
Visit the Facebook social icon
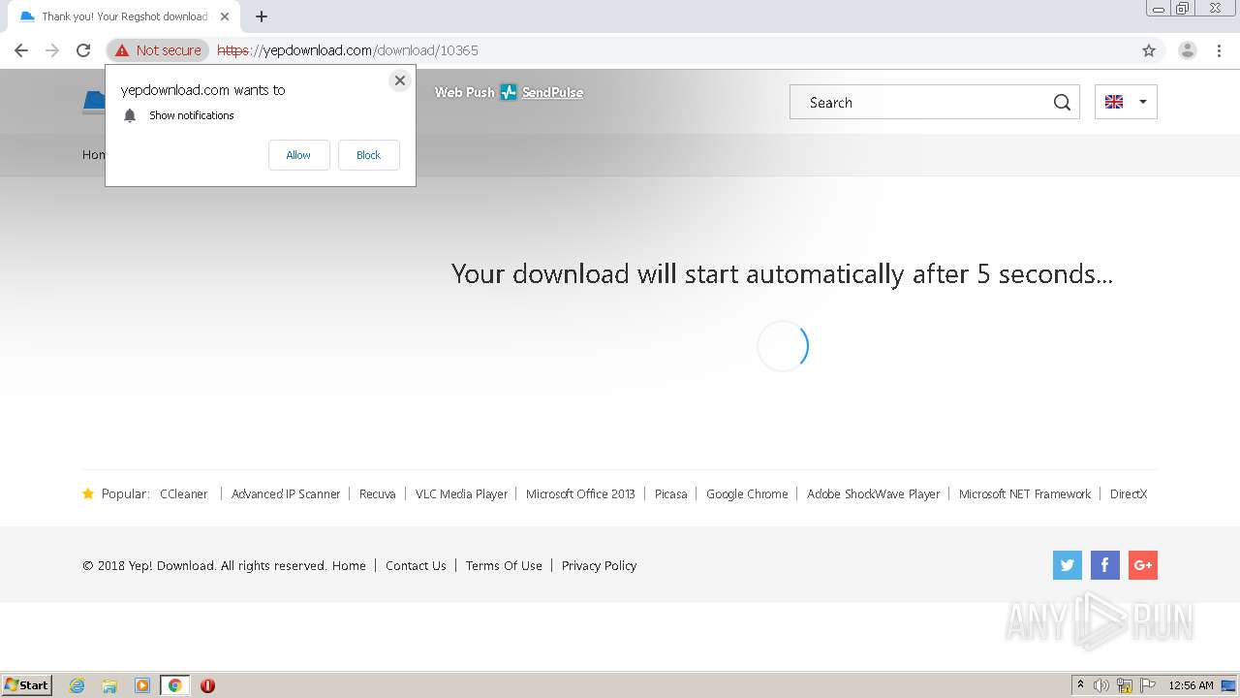[1105, 565]
